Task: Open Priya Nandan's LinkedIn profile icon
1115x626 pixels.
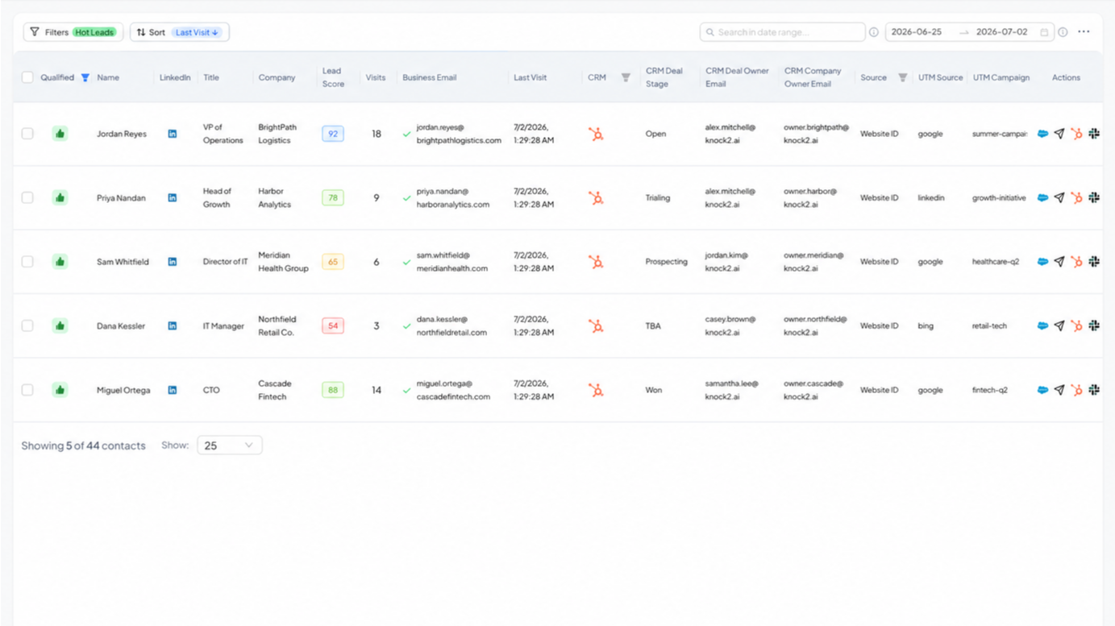Action: pyautogui.click(x=173, y=197)
